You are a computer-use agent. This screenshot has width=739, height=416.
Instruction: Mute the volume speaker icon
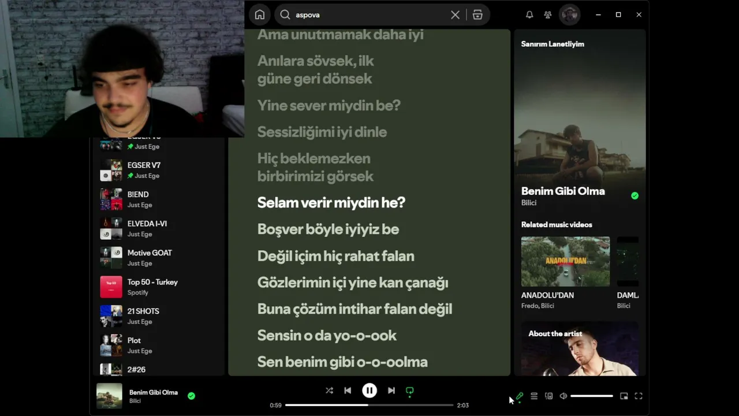tap(563, 396)
